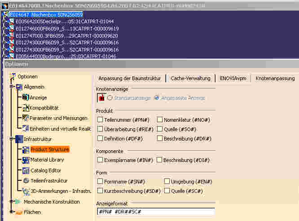Collapse the Allgemein tree node
This screenshot has height=221, width=299.
[12, 87]
